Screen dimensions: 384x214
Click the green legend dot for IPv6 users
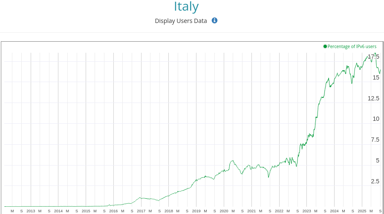(x=325, y=46)
